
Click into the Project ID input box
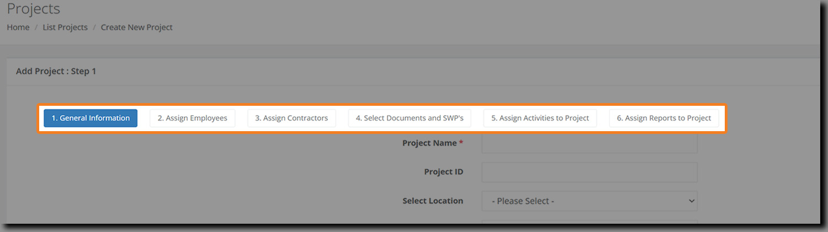tap(589, 172)
